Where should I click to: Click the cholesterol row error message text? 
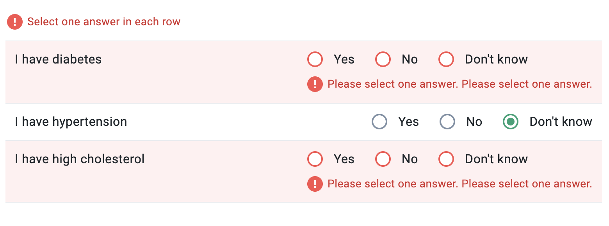pyautogui.click(x=459, y=184)
